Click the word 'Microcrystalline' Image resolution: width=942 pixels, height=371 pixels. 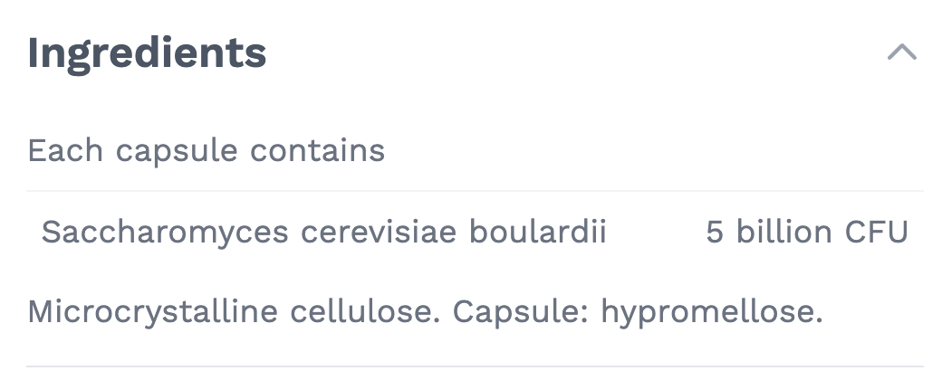[153, 311]
